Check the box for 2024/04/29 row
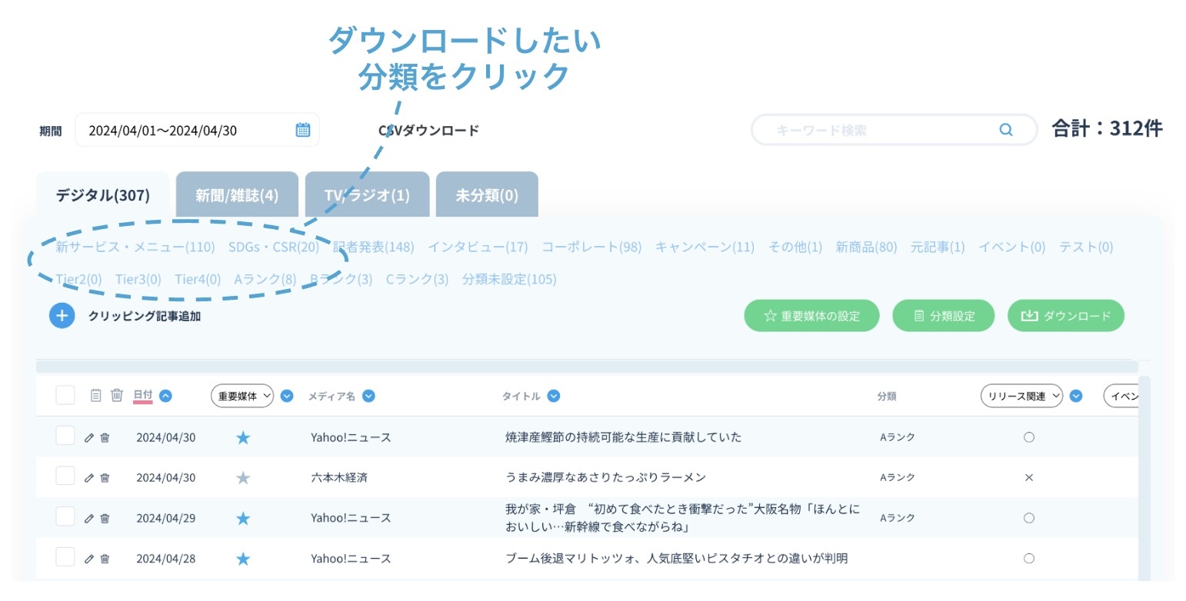 (65, 517)
